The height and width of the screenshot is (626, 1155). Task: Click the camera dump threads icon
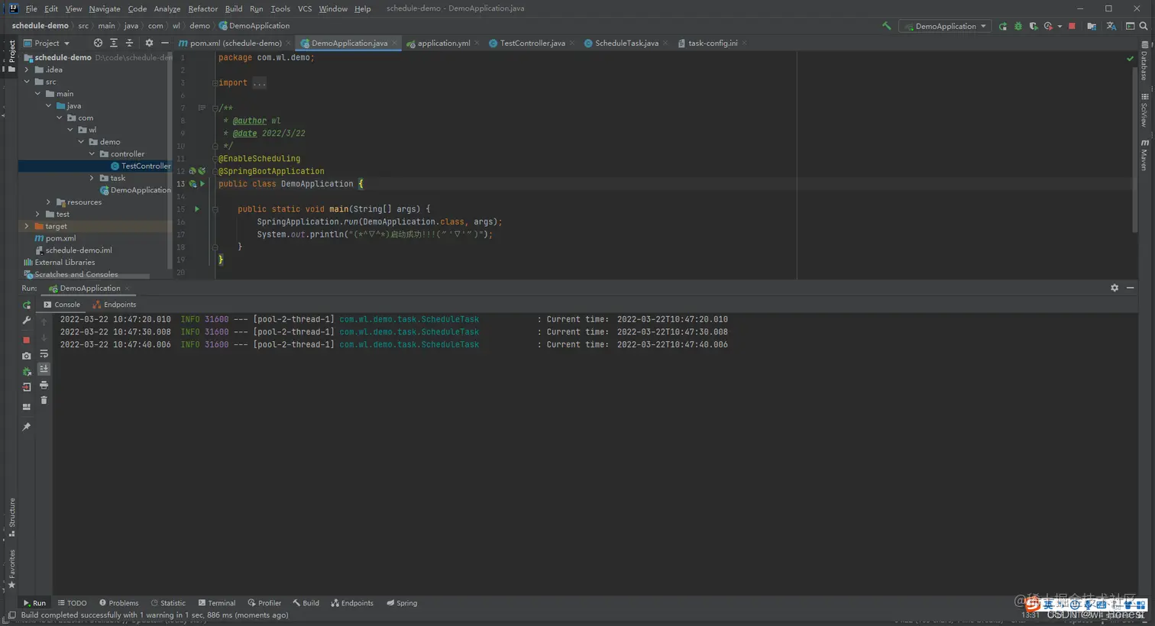(x=27, y=356)
